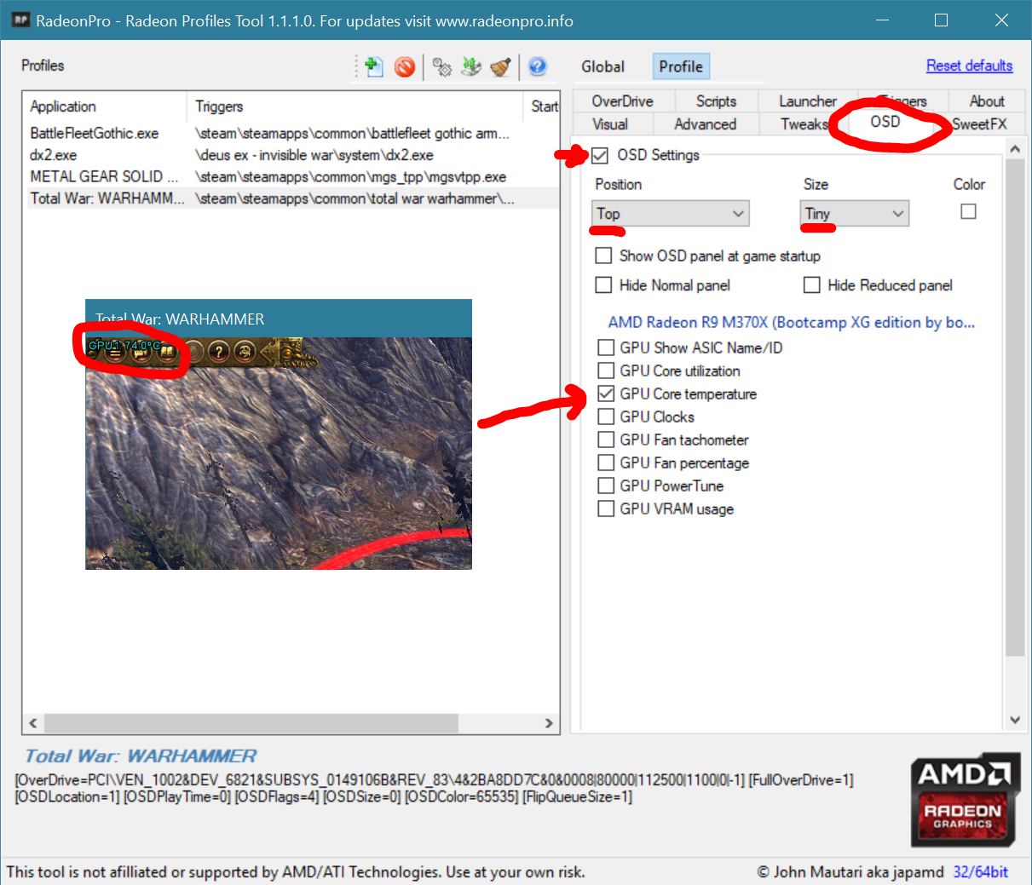This screenshot has width=1032, height=885.
Task: Check GPU Core utilization
Action: 606,371
